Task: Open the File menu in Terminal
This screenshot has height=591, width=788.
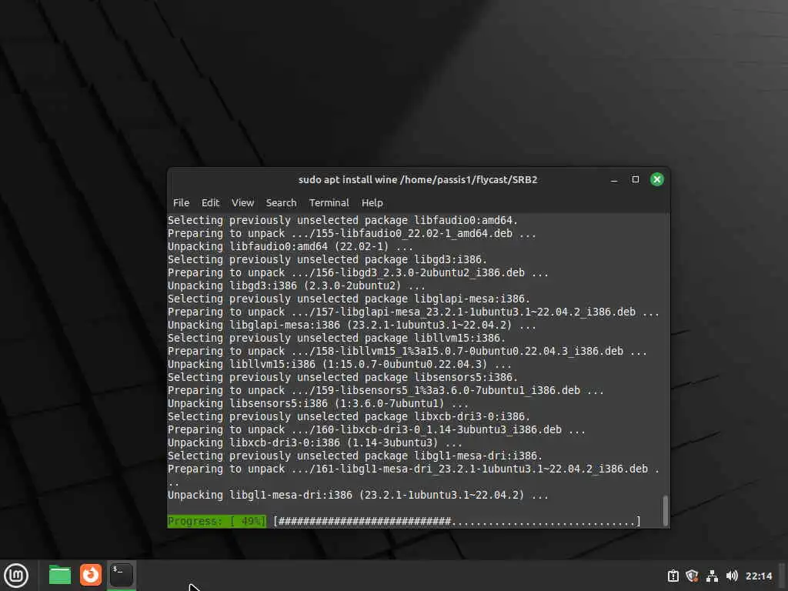Action: point(181,202)
